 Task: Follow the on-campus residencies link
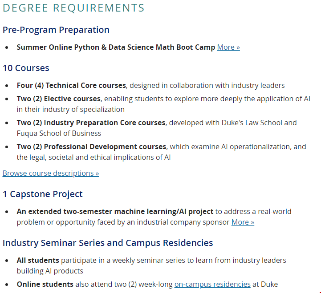tap(212, 284)
